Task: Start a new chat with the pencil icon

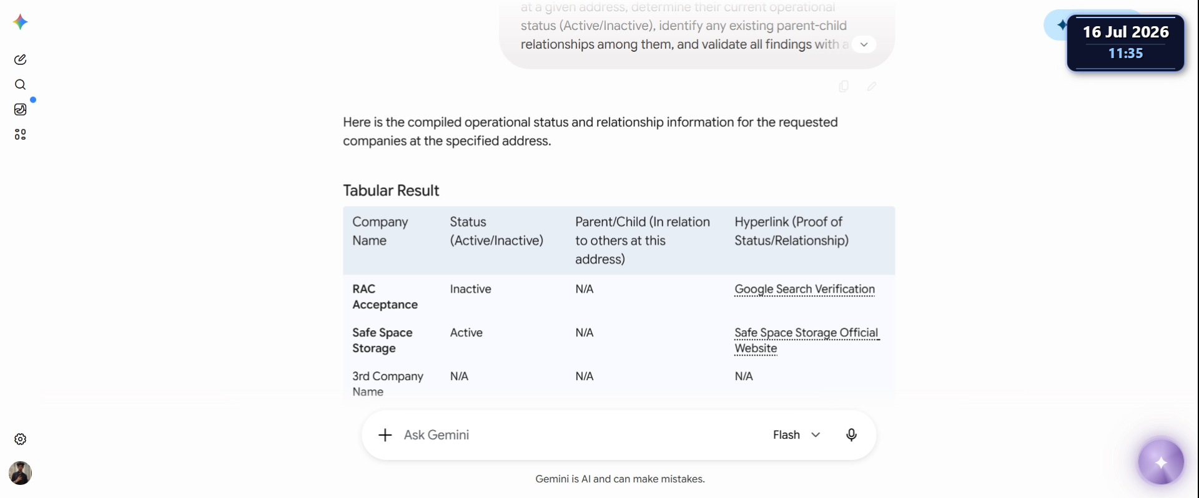Action: point(20,59)
